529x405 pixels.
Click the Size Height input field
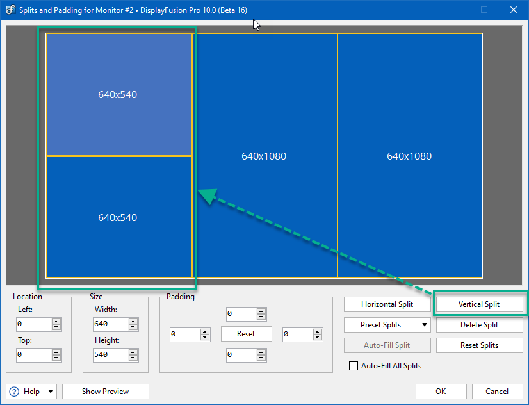[111, 355]
